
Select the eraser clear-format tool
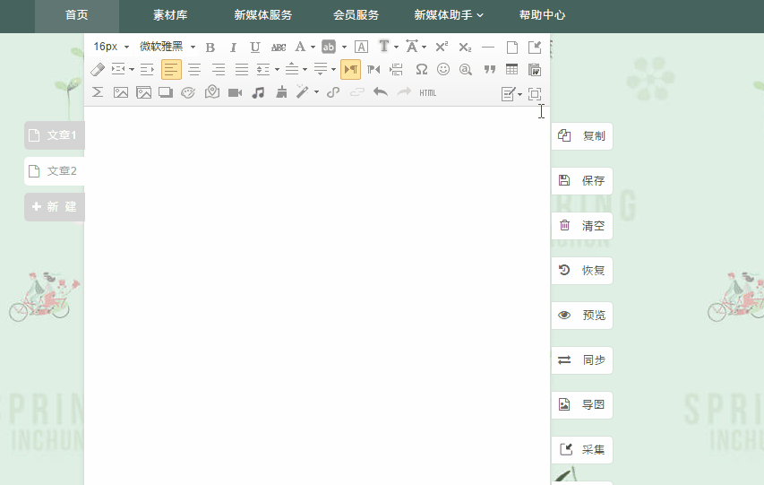pos(98,70)
